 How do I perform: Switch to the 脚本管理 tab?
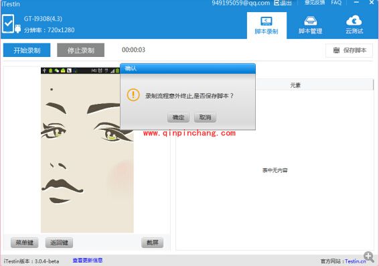click(310, 25)
